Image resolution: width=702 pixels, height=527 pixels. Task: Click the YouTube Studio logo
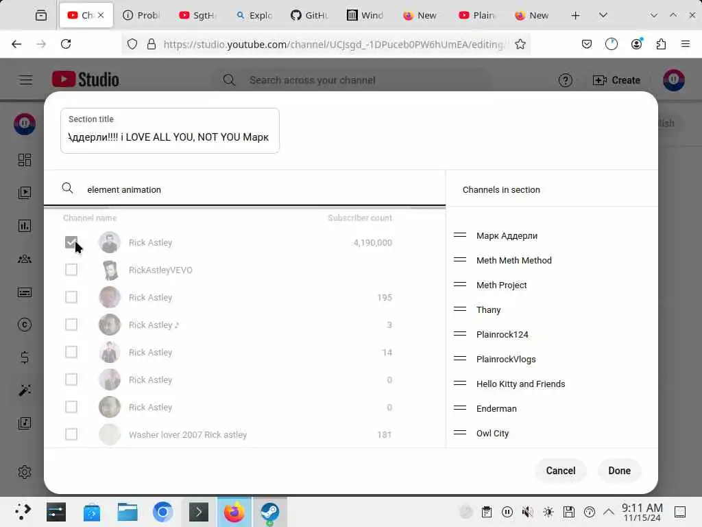(x=86, y=80)
